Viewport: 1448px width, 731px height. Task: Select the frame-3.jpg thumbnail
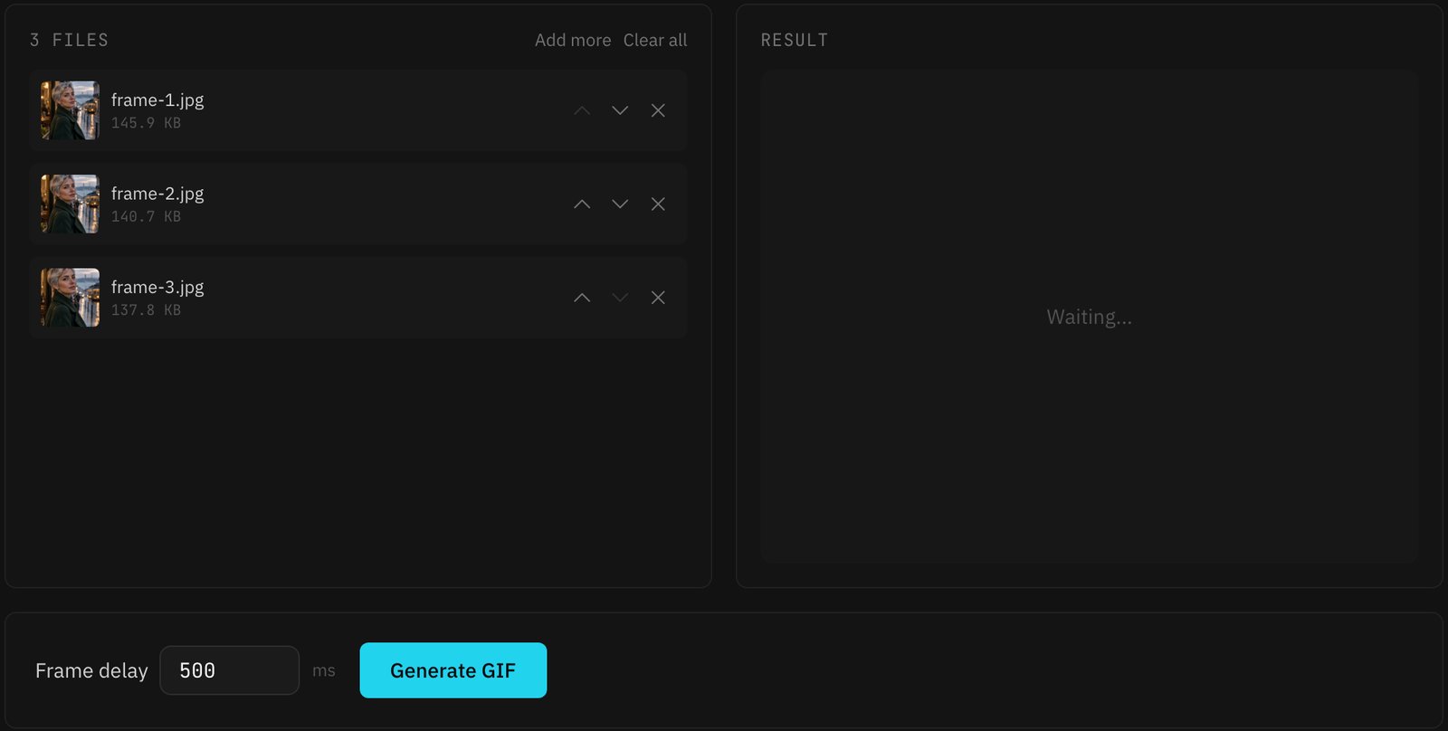[x=71, y=298]
